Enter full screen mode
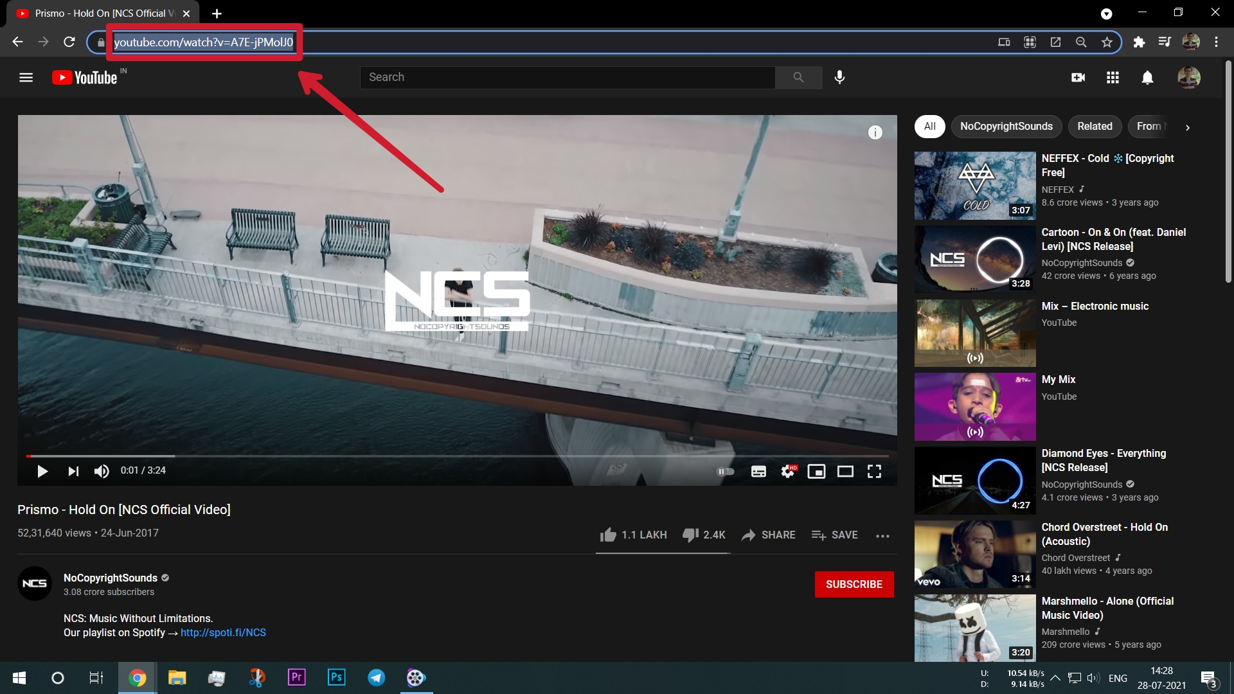Image resolution: width=1234 pixels, height=694 pixels. pyautogui.click(x=874, y=471)
